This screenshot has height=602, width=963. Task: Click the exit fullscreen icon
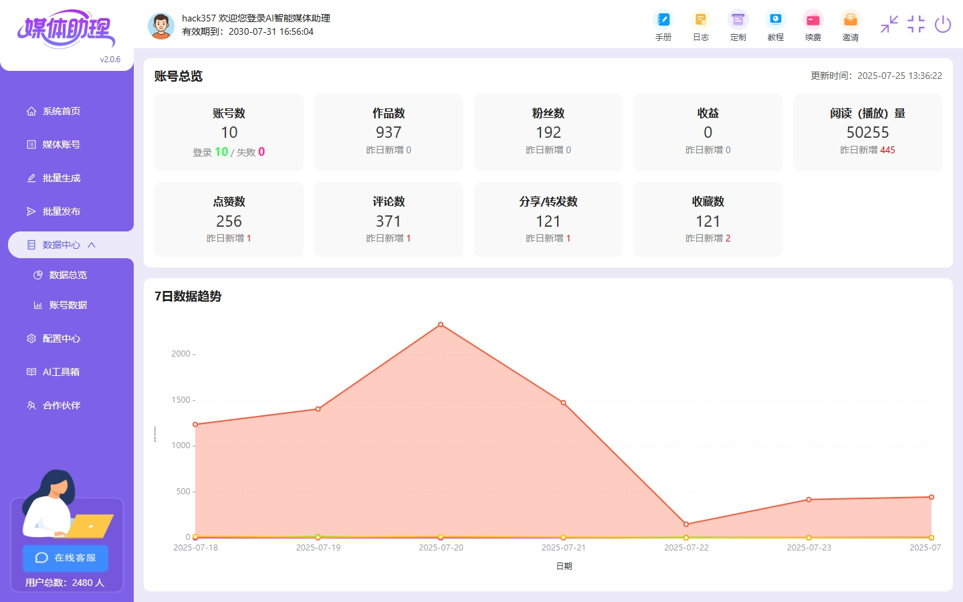tap(916, 25)
